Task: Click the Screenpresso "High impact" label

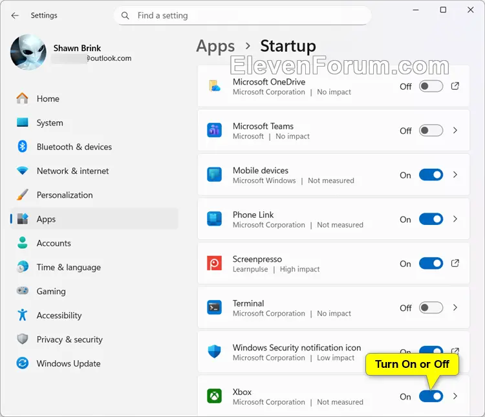Action: (x=299, y=269)
